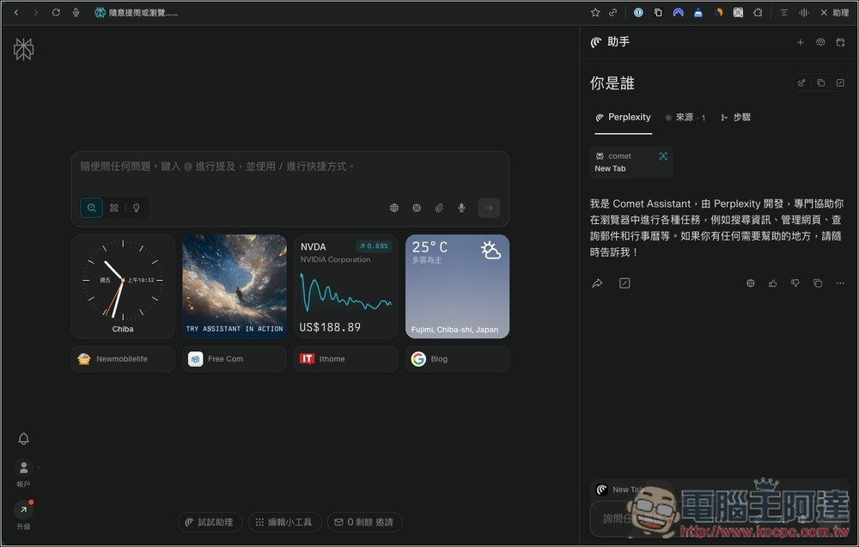The image size is (859, 547).
Task: Click thumbs down on the assistant answer
Action: point(795,283)
